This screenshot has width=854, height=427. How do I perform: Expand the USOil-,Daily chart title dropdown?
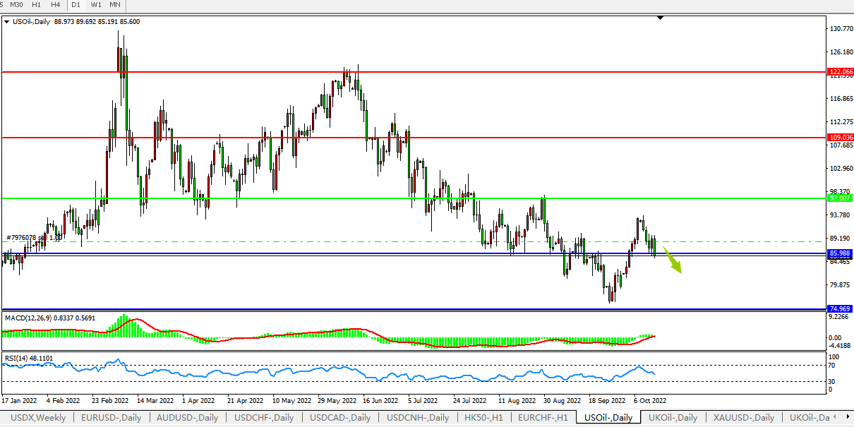(x=7, y=22)
